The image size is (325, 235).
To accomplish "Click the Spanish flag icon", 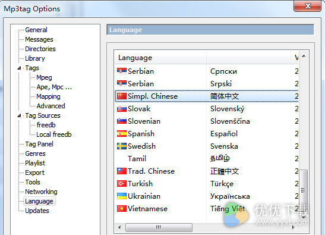I will pos(122,134).
